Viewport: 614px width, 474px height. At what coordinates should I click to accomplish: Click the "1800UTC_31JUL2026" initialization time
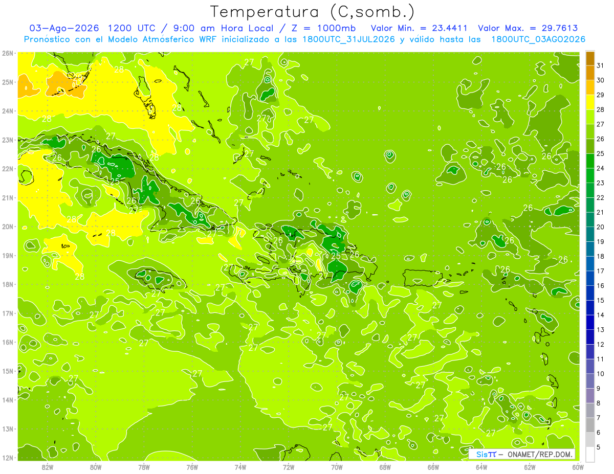pos(348,39)
